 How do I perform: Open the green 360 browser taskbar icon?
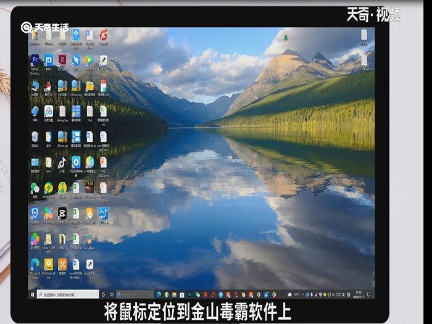click(x=167, y=294)
